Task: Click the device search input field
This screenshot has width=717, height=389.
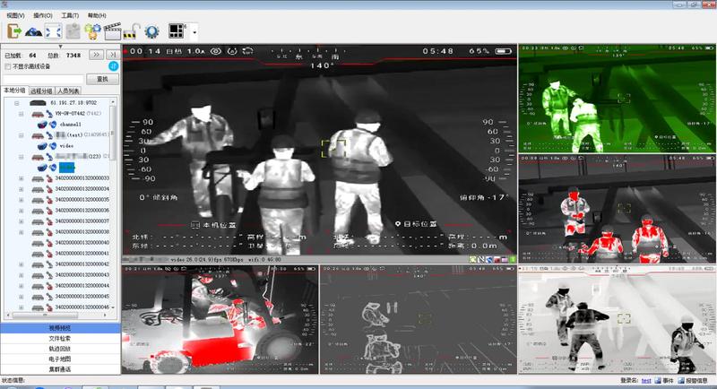Action: [x=42, y=79]
